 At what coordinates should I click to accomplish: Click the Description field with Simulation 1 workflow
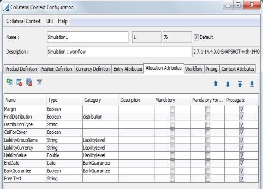pos(119,52)
